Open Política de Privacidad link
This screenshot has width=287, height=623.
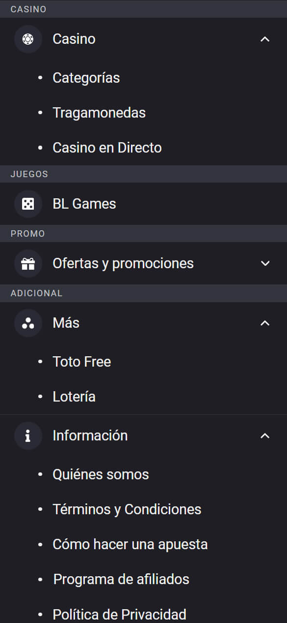[x=119, y=614]
